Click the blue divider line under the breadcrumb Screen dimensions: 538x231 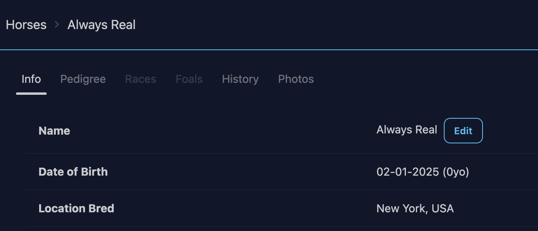pyautogui.click(x=269, y=50)
